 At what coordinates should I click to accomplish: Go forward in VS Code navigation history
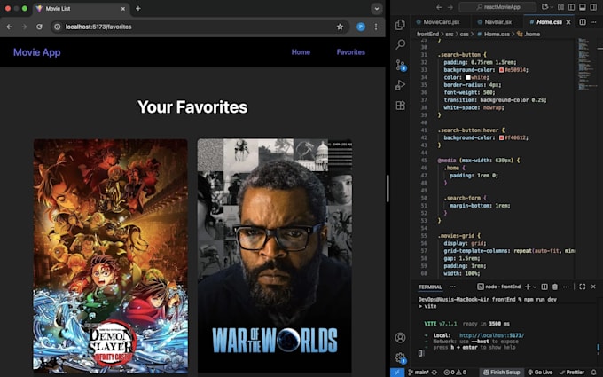[450, 7]
